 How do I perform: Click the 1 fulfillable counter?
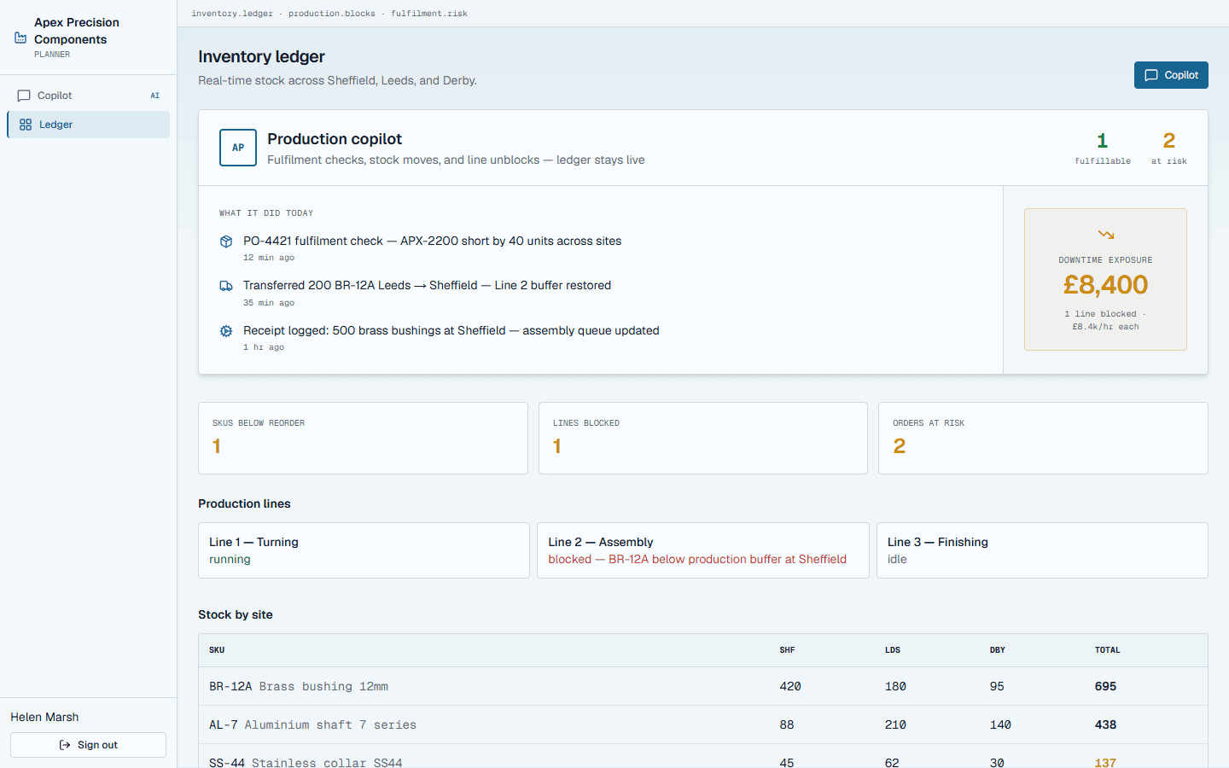click(1103, 148)
